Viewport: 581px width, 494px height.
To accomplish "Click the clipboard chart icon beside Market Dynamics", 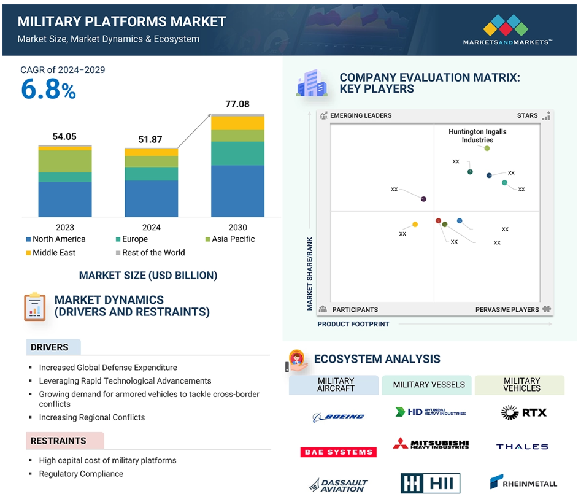I will coord(35,307).
